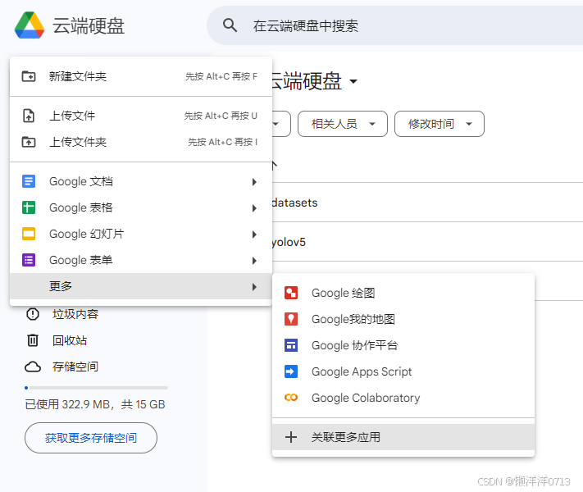Click the plus icon for more apps
This screenshot has width=583, height=492.
[291, 437]
